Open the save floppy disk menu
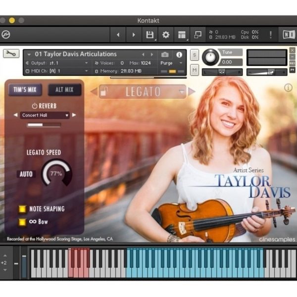The height and width of the screenshot is (297, 297). (150, 35)
